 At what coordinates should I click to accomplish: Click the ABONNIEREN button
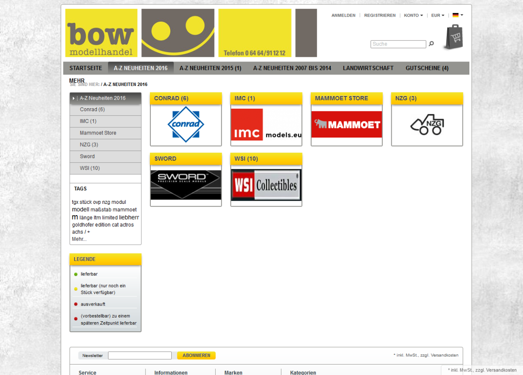[196, 355]
